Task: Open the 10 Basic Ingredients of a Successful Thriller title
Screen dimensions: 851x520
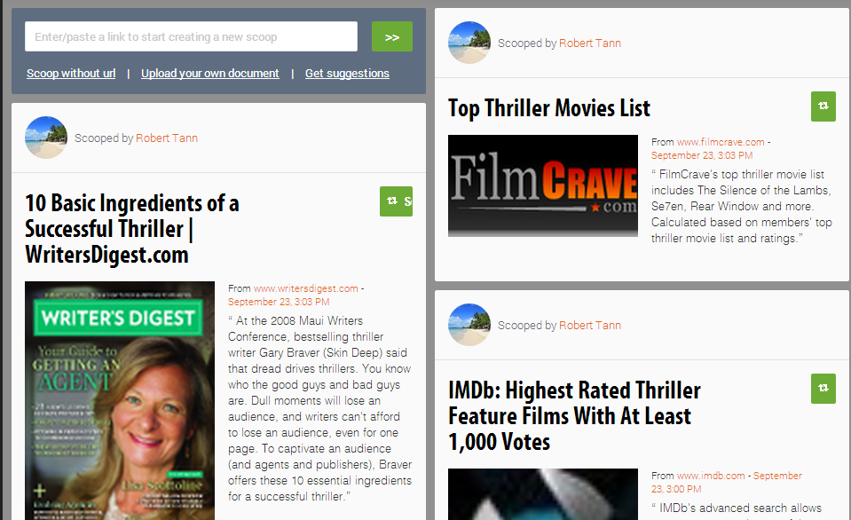Action: [x=132, y=229]
